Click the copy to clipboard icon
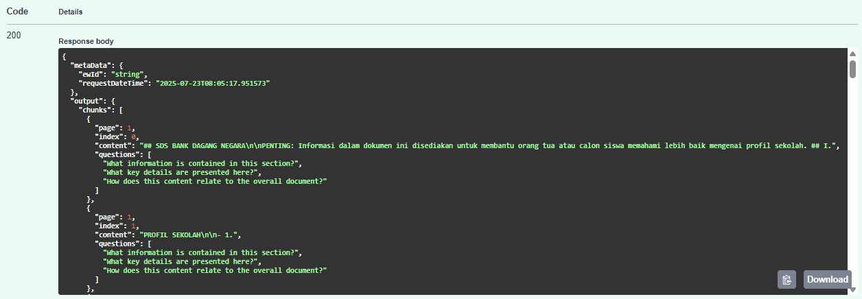862x299 pixels. tap(787, 280)
